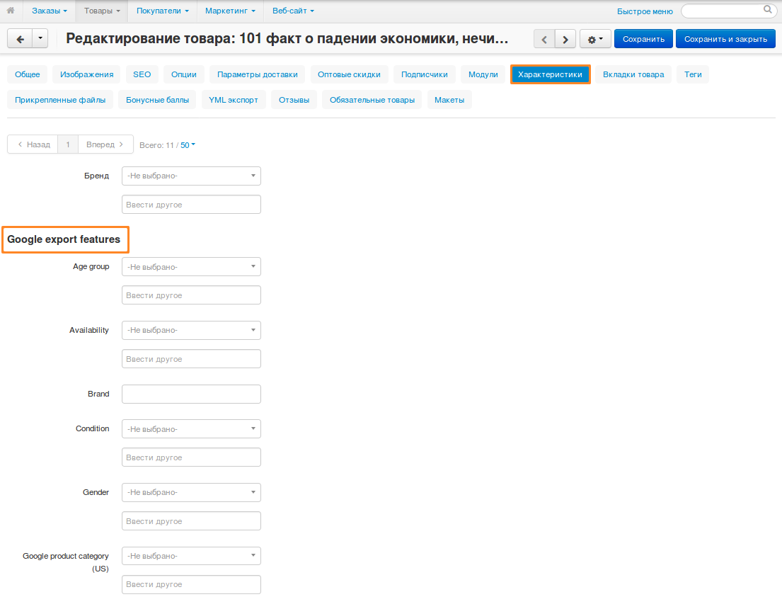Switch to the Опции tab
Screen dimensions: 782x609
pos(183,74)
